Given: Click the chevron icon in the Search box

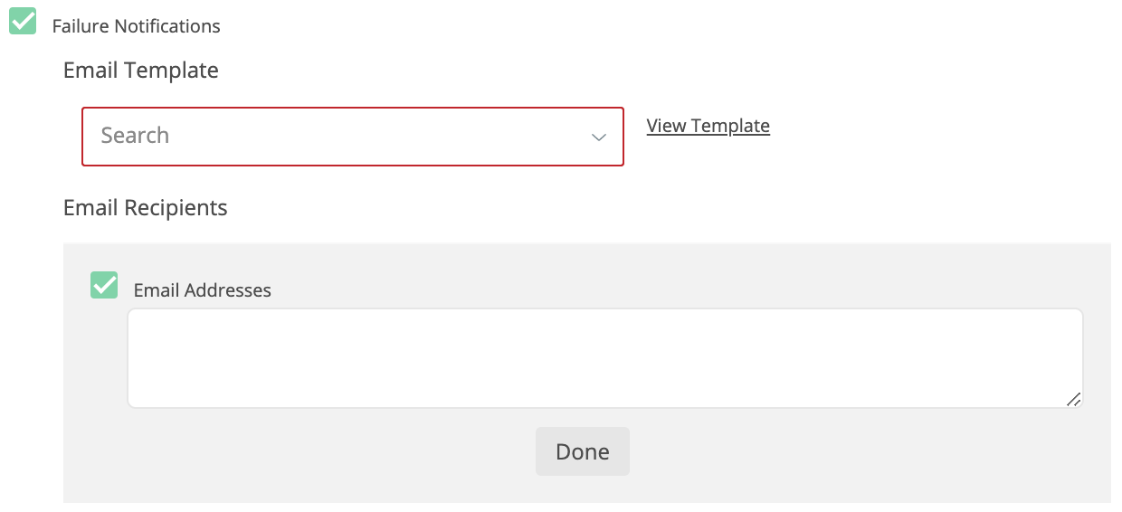Looking at the screenshot, I should (598, 137).
